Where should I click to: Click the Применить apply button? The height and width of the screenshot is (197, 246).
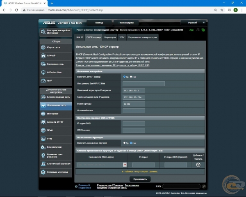pyautogui.click(x=140, y=179)
